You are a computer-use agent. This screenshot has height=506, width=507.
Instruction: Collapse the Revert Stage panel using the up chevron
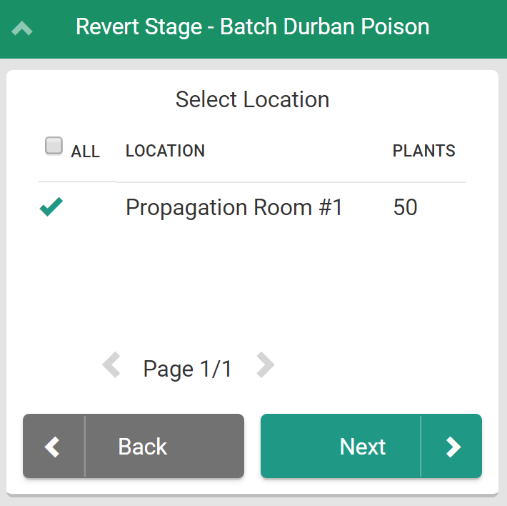click(x=22, y=29)
